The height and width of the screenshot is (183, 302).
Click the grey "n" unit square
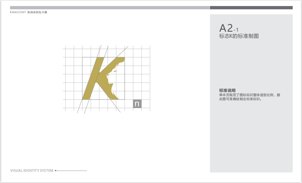(137, 104)
